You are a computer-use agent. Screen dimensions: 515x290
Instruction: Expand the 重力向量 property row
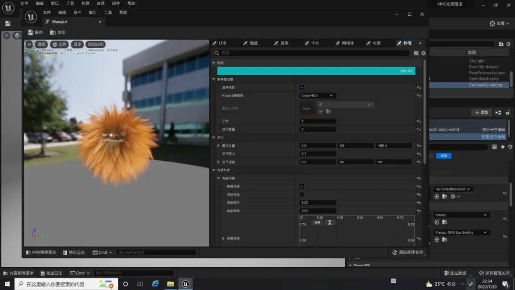click(x=218, y=145)
